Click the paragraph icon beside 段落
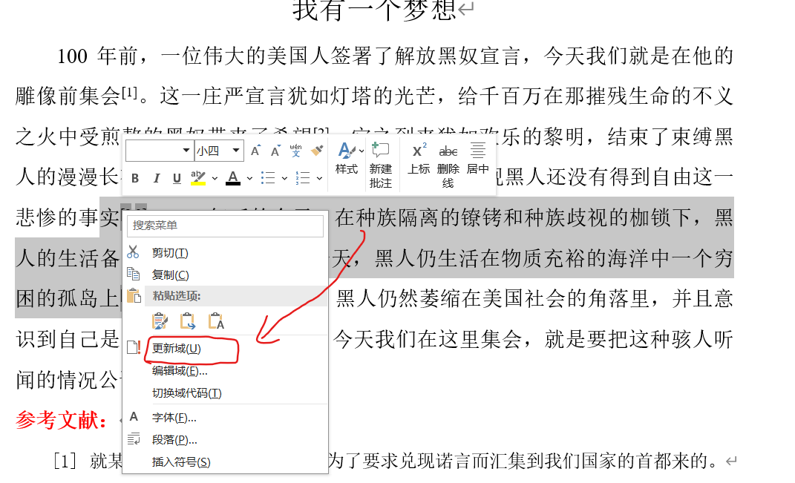This screenshot has height=483, width=795. 134,439
